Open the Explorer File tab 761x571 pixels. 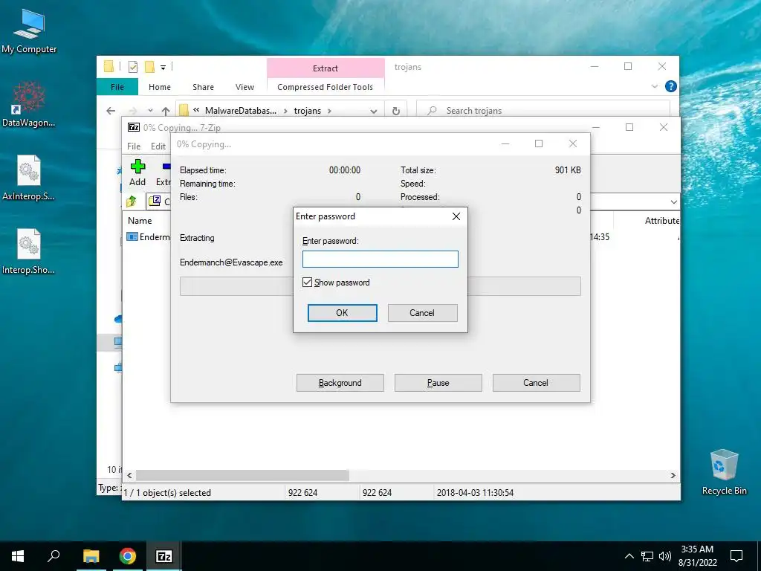click(117, 87)
